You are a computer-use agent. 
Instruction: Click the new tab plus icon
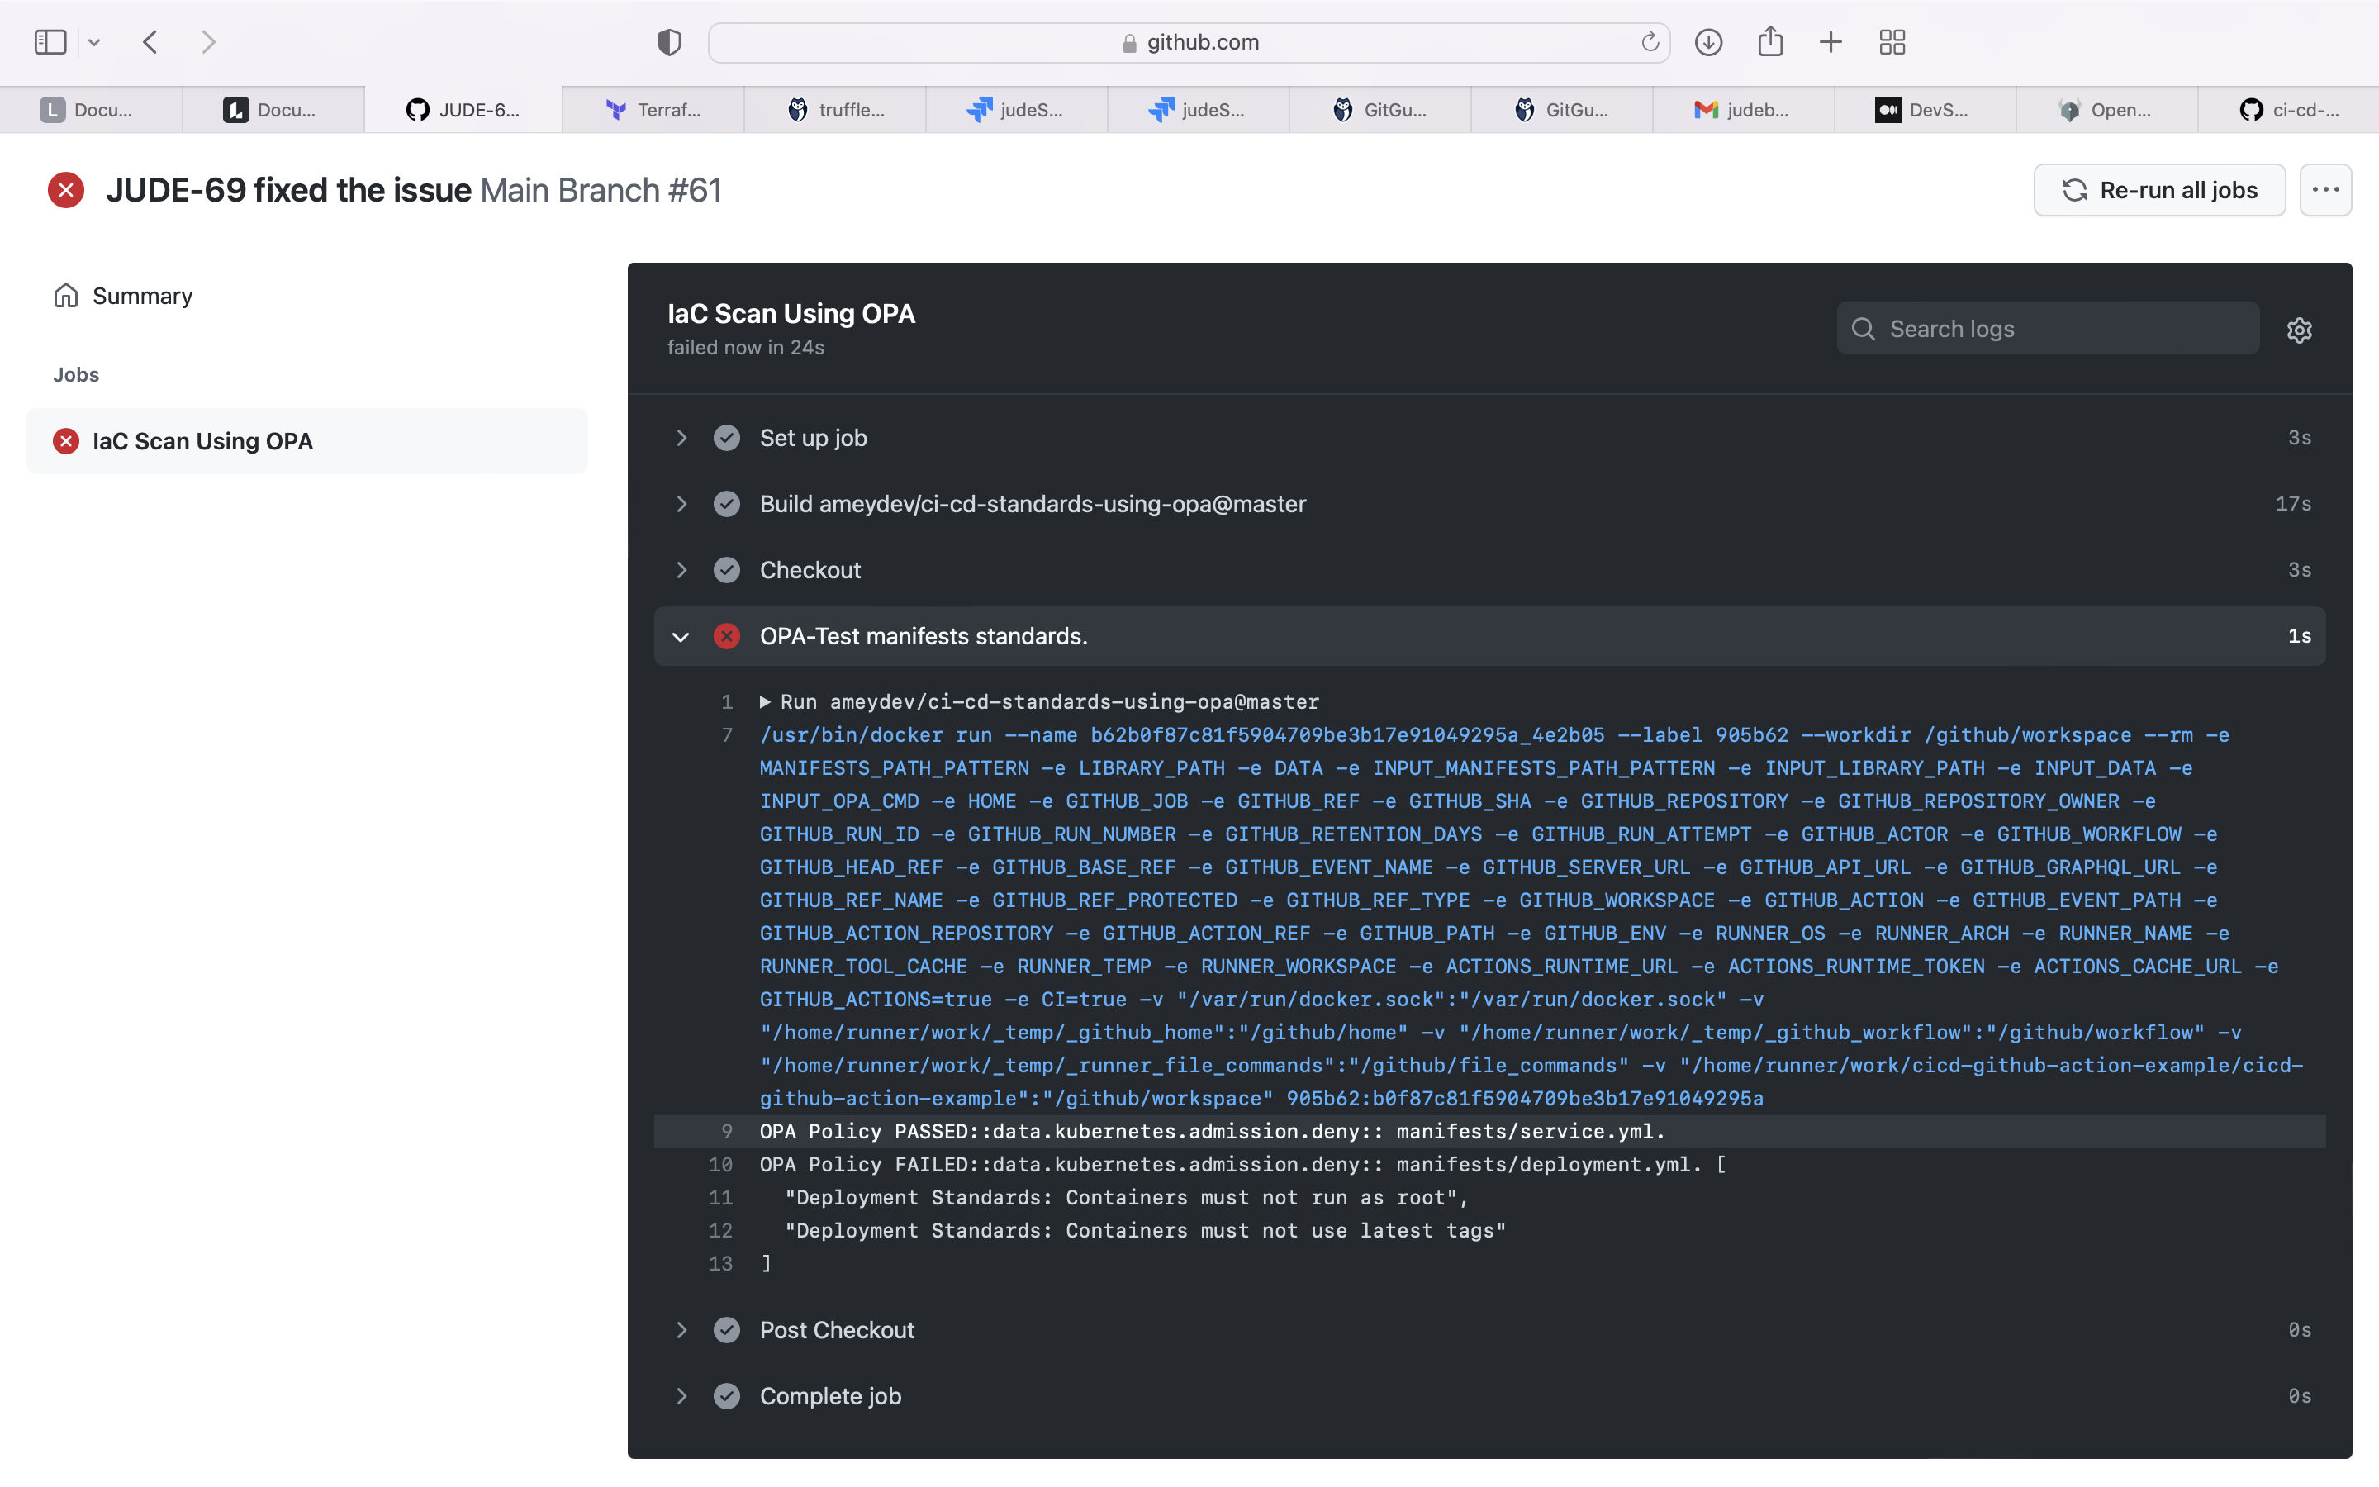pyautogui.click(x=1831, y=42)
